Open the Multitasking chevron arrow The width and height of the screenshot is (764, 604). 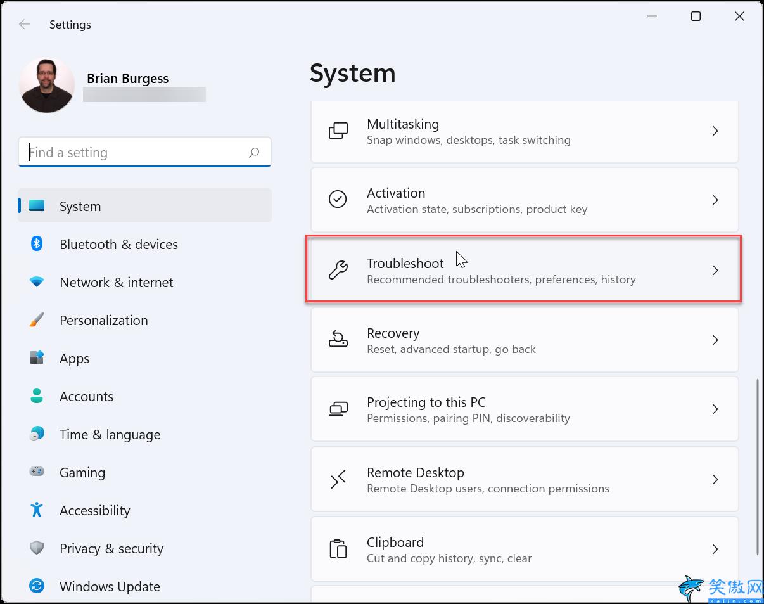pos(715,131)
